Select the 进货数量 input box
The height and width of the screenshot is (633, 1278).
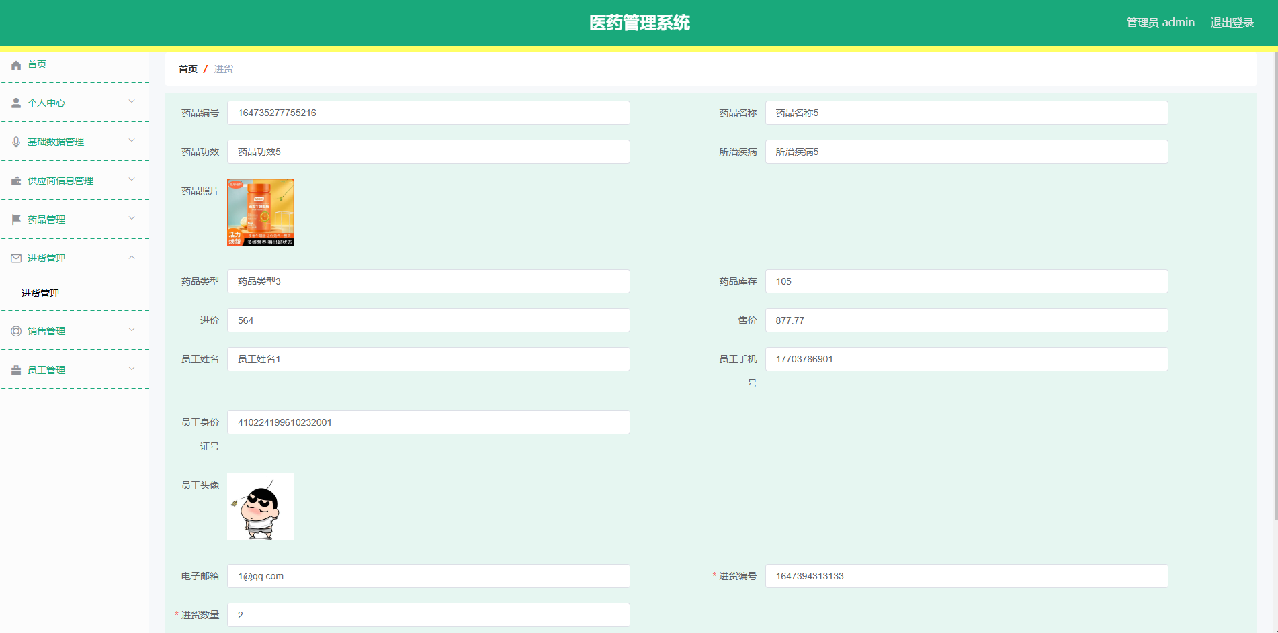tap(428, 614)
